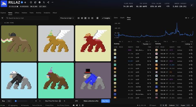Screen dimensions: 196x107
Task: Switch to the fourth list view icon
Action: pyautogui.click(x=89, y=18)
